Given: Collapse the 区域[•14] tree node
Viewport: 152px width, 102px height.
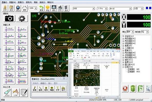Looking at the screenshot, I should click(x=123, y=67).
